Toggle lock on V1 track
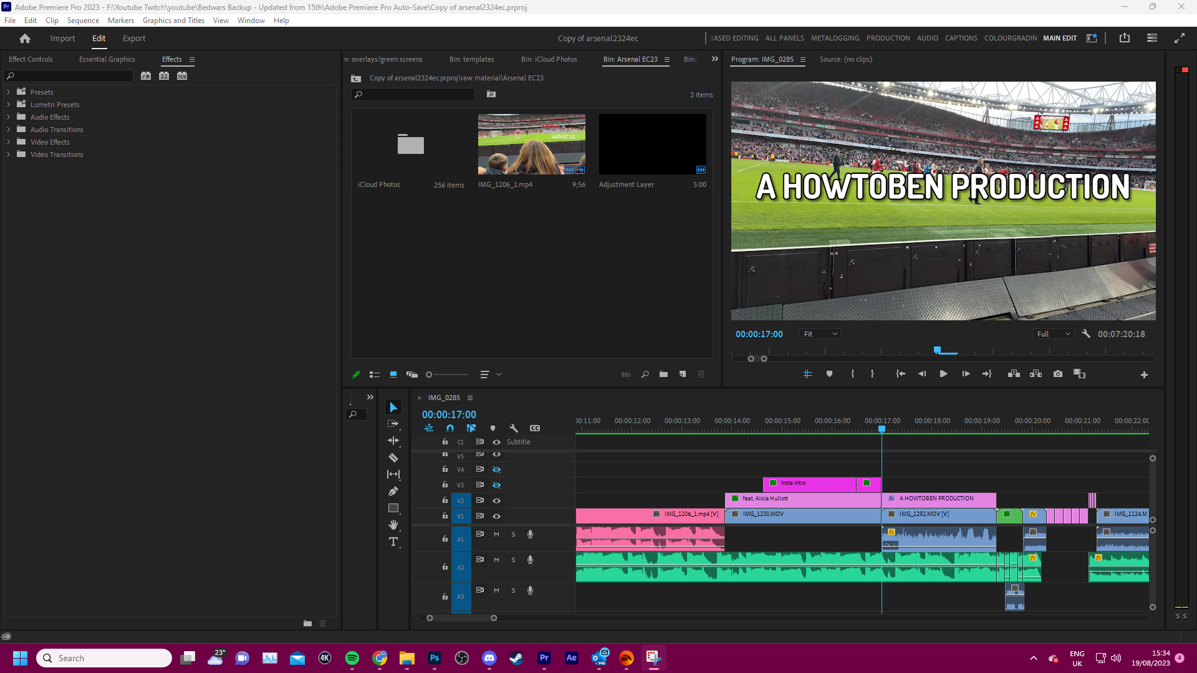 (x=445, y=516)
